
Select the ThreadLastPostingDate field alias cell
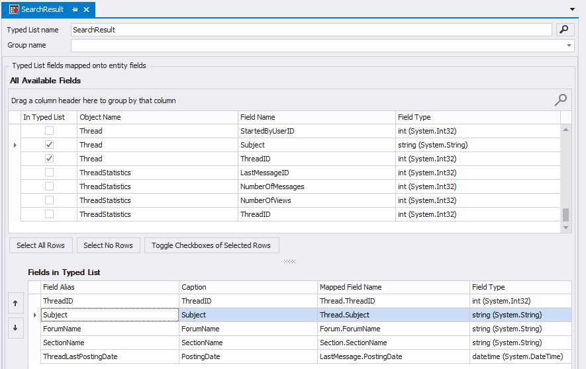coord(109,356)
